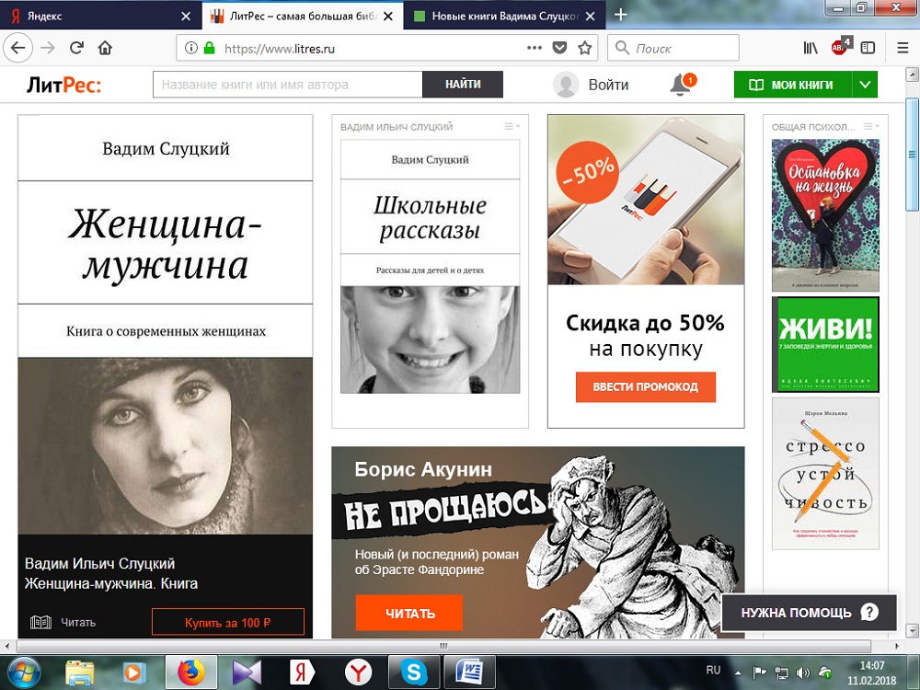
Task: Focus the book or author search field
Action: click(287, 85)
